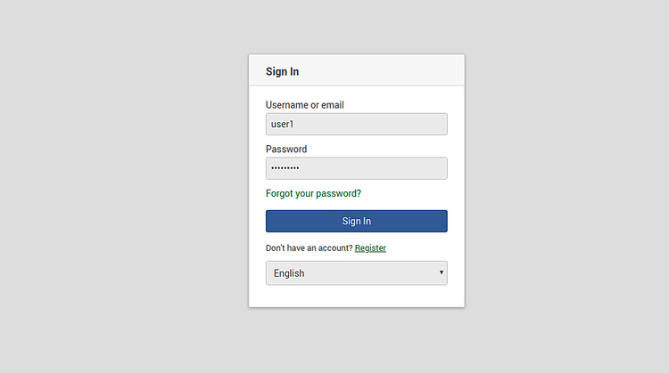Viewport: 669px width, 373px height.
Task: Click the "Username or email" label
Action: coord(304,105)
